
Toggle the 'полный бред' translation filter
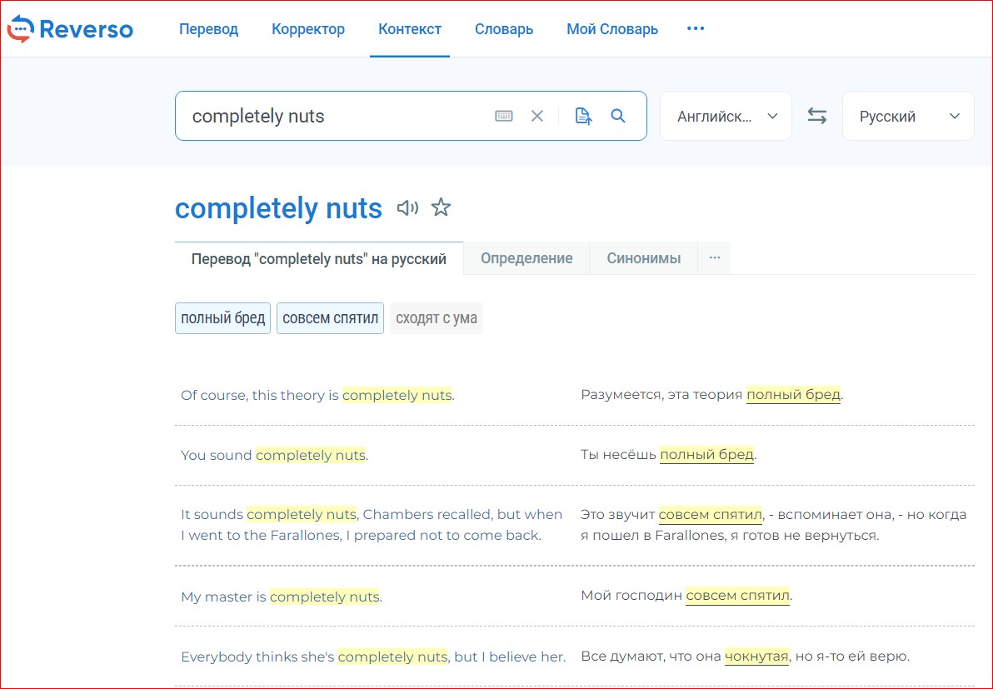(222, 318)
